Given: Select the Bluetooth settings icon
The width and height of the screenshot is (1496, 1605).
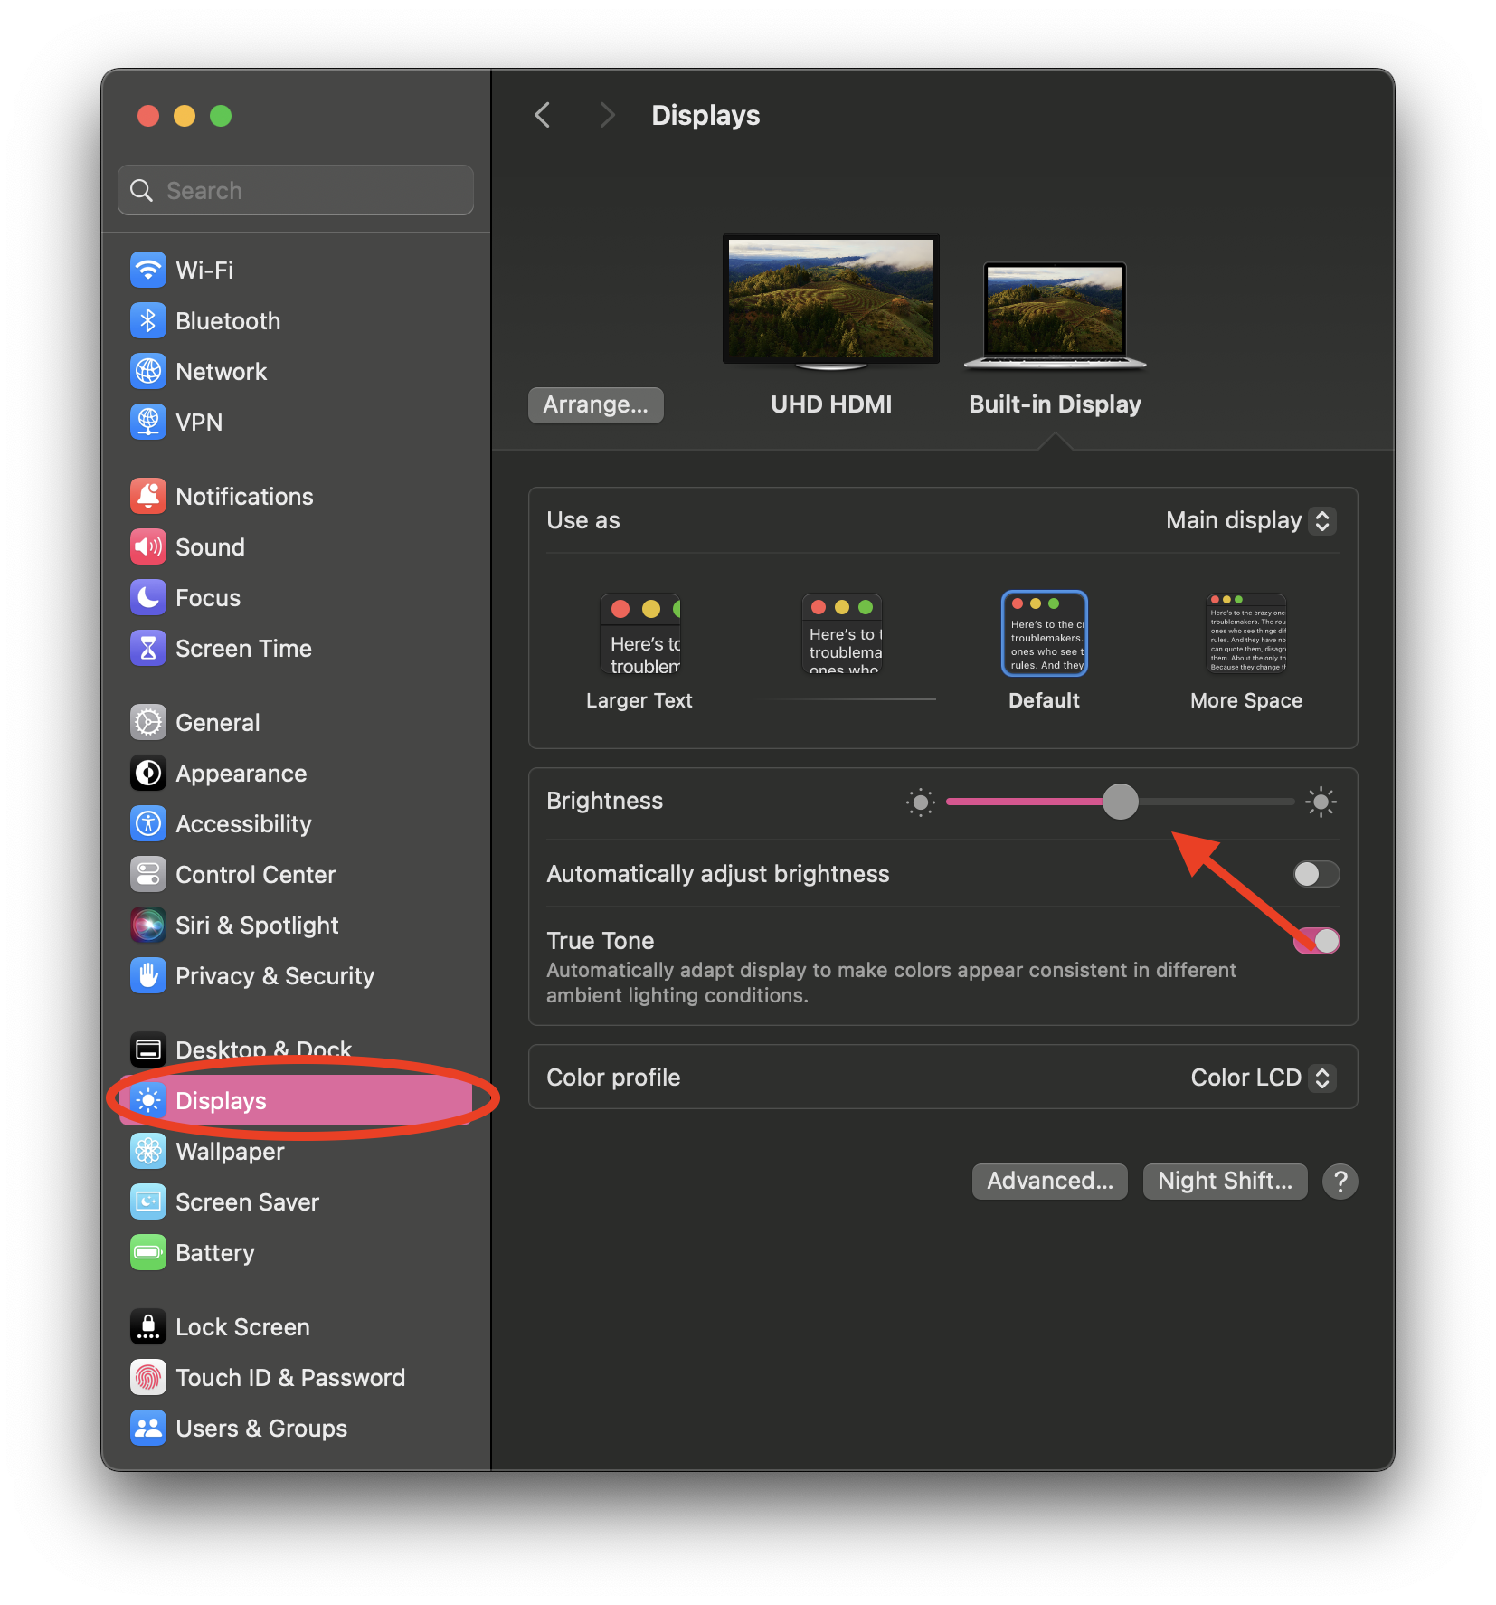Looking at the screenshot, I should (147, 320).
